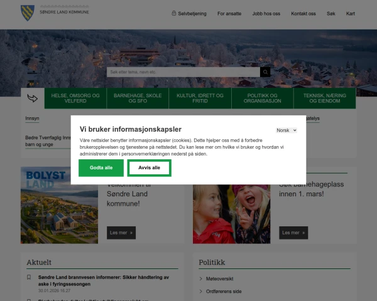The image size is (377, 301).
Task: Click Les mer under barnehageplass article
Action: (x=293, y=233)
